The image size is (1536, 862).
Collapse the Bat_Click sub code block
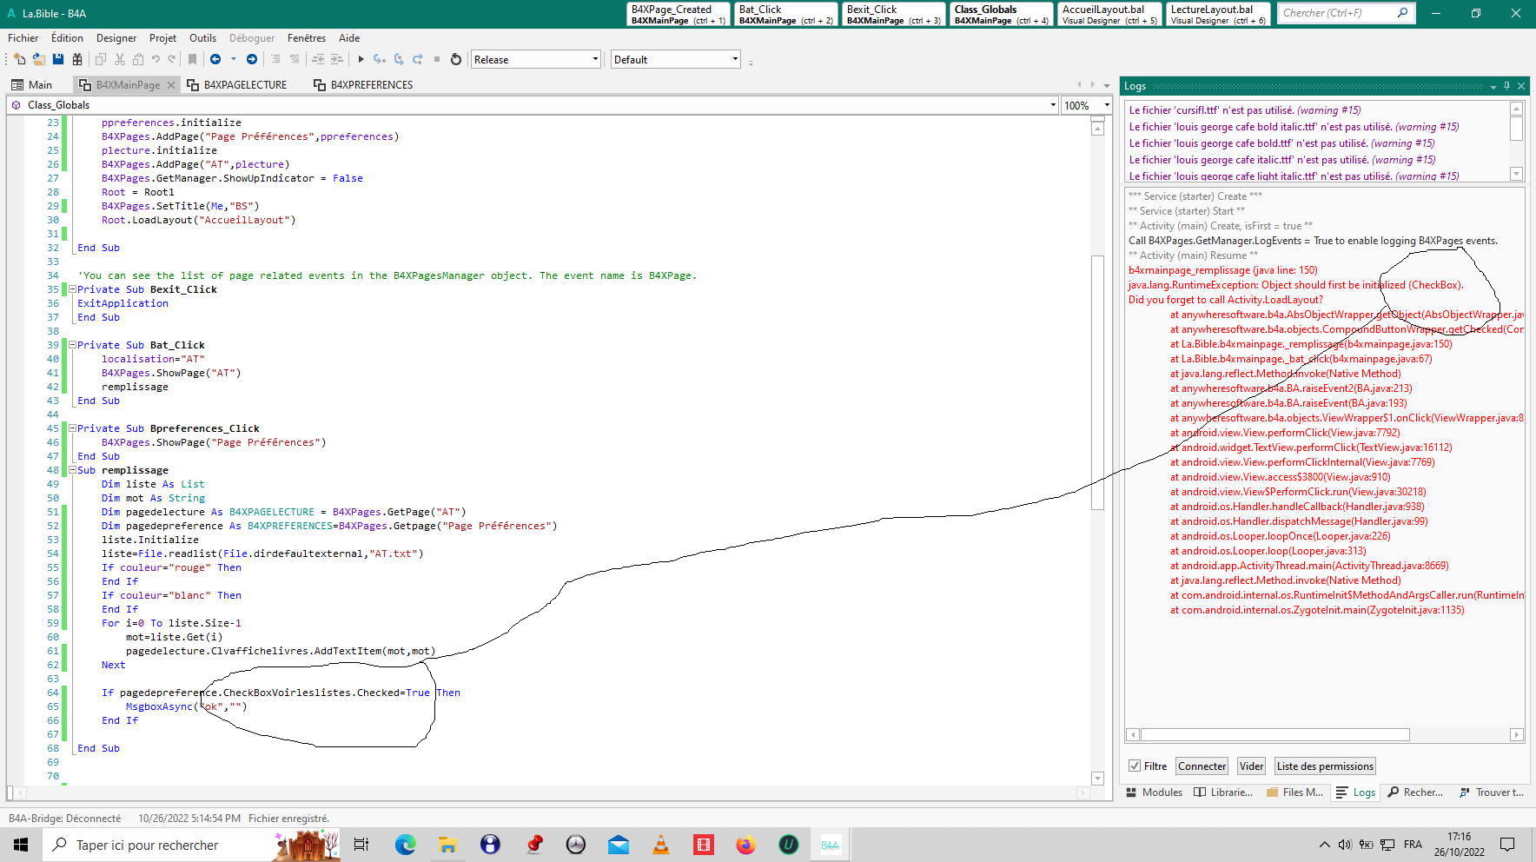pyautogui.click(x=73, y=345)
